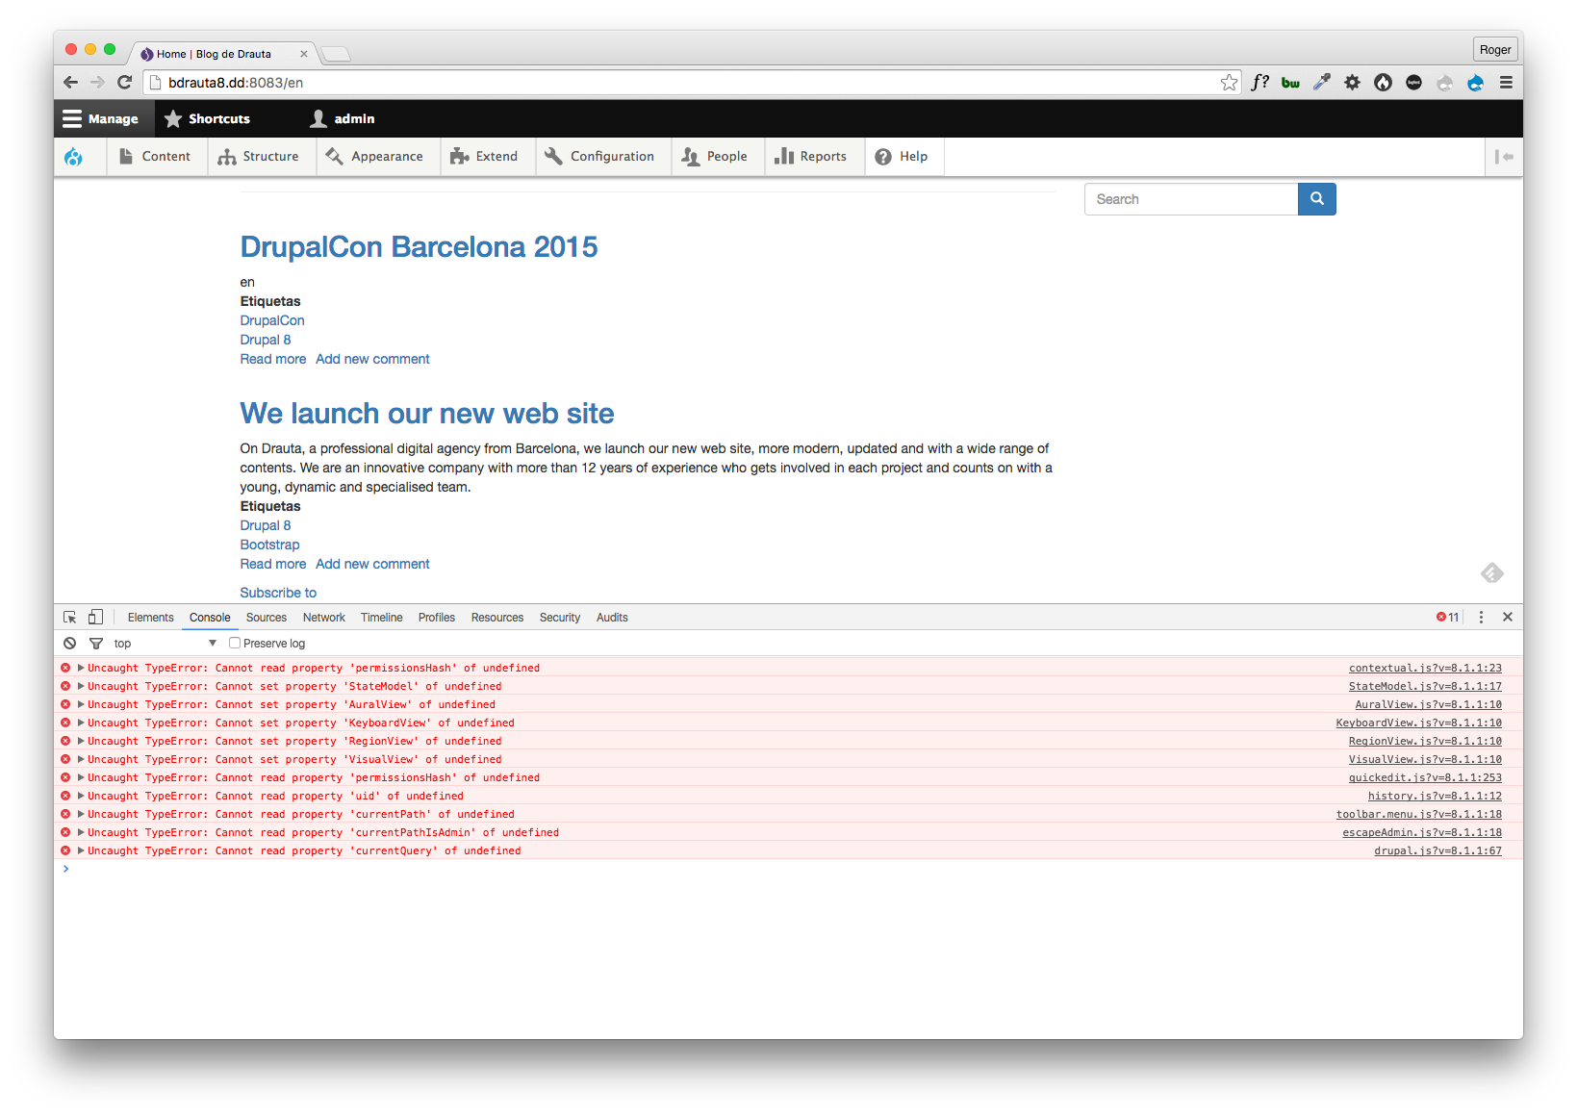This screenshot has width=1577, height=1116.
Task: Click the 'Subscribe to' link
Action: [278, 593]
